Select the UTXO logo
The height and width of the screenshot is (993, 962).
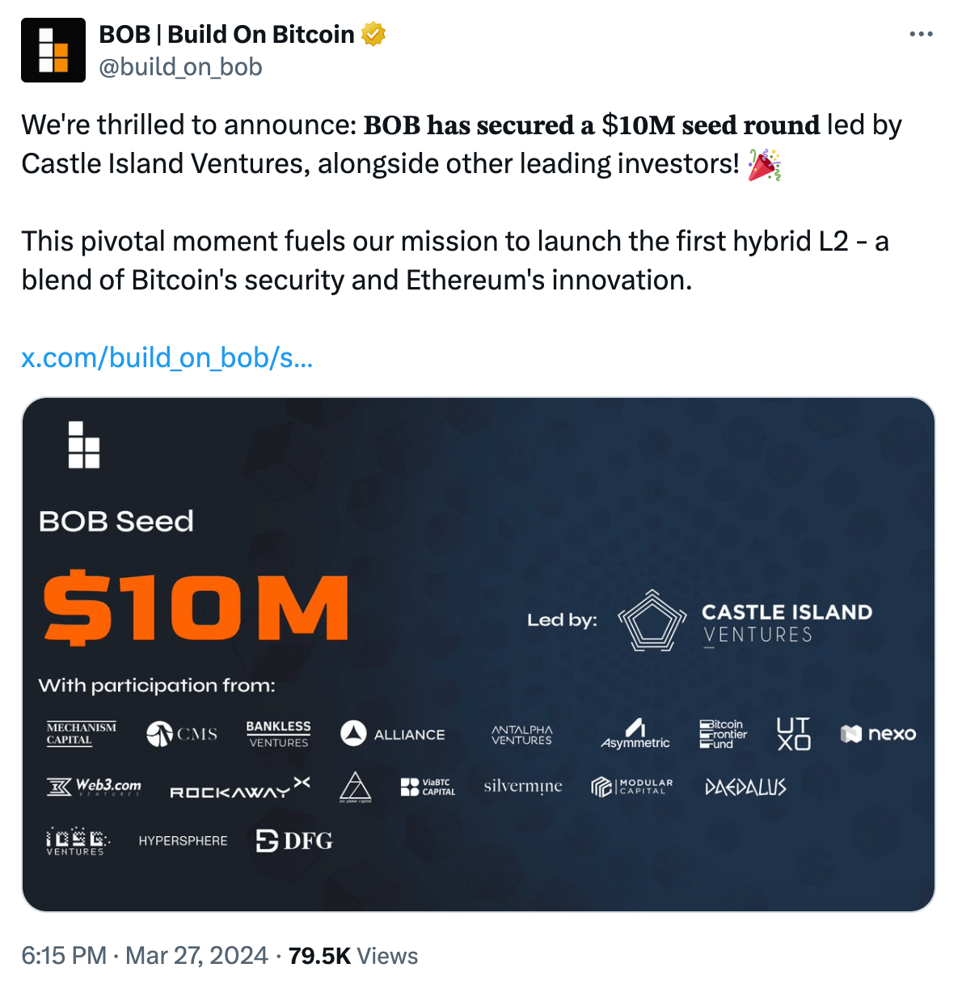793,733
